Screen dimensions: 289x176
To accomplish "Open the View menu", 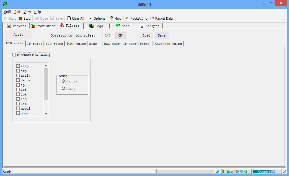I will pos(27,12).
